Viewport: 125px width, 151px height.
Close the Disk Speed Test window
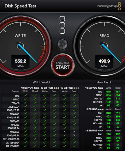tap(2, 2)
